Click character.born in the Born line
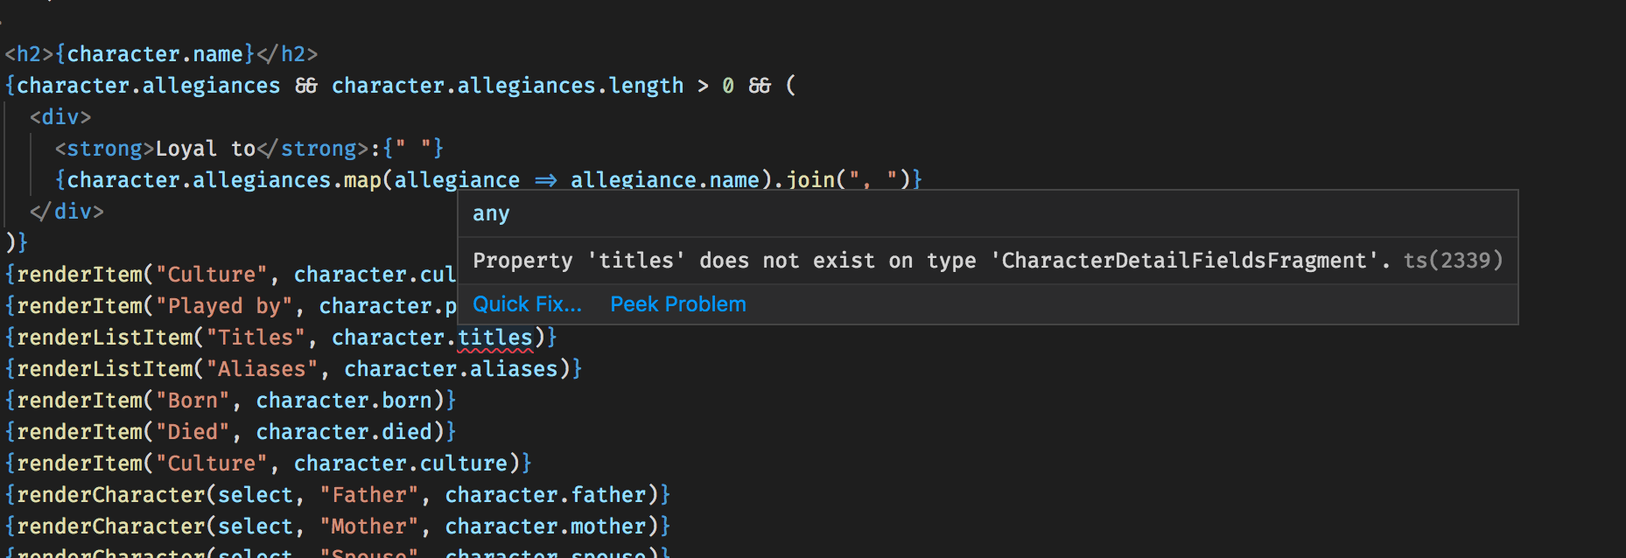This screenshot has height=558, width=1626. [x=344, y=401]
